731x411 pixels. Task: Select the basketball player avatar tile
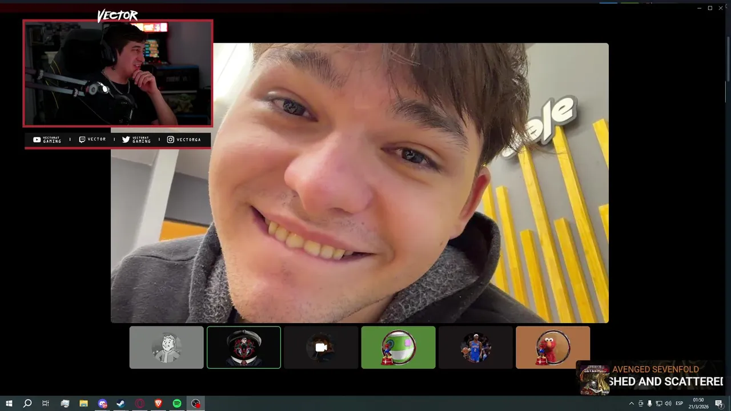click(475, 347)
